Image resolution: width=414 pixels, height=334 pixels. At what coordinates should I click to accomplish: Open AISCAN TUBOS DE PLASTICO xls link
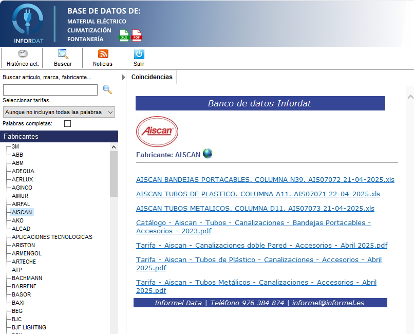tap(258, 194)
